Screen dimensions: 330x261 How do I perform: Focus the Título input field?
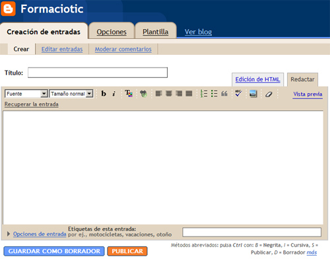coord(98,73)
